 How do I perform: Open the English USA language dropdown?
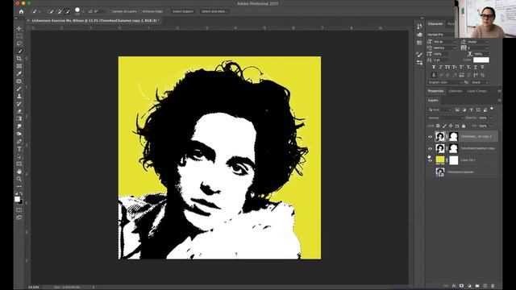pyautogui.click(x=445, y=82)
